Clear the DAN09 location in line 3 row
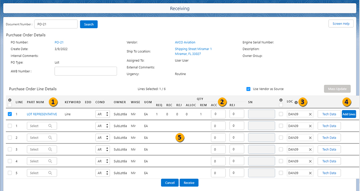The image size is (360, 191). tap(311, 150)
